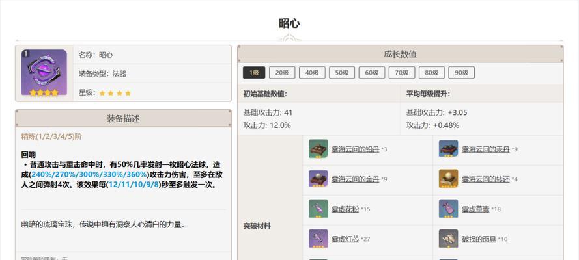
Task: Click the 回响 passive skill name
Action: pyautogui.click(x=29, y=155)
